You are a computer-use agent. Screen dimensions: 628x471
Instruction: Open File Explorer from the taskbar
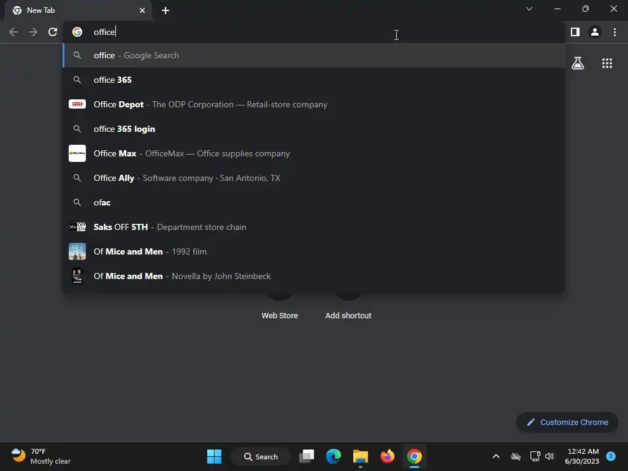coord(361,456)
